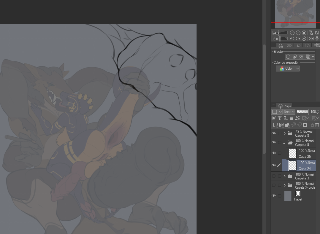Rotate canvas left in Navigator
Viewport: 320px width, 234px height.
click(292, 39)
